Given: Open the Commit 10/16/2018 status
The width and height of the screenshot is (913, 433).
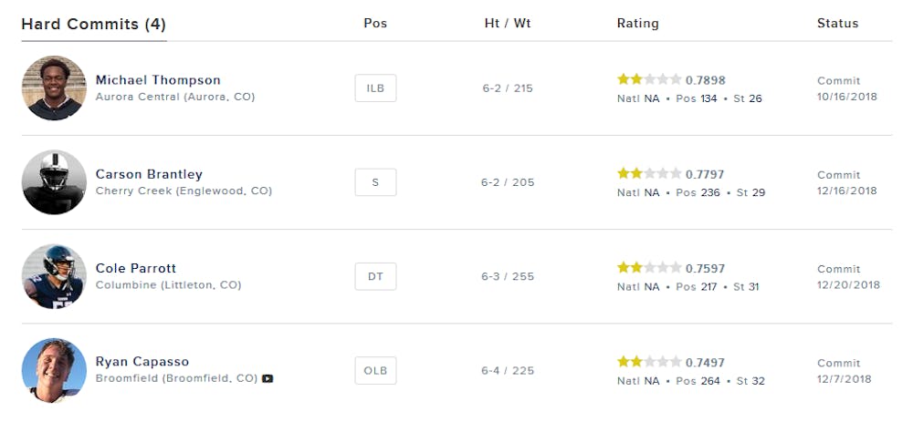Looking at the screenshot, I should 846,89.
